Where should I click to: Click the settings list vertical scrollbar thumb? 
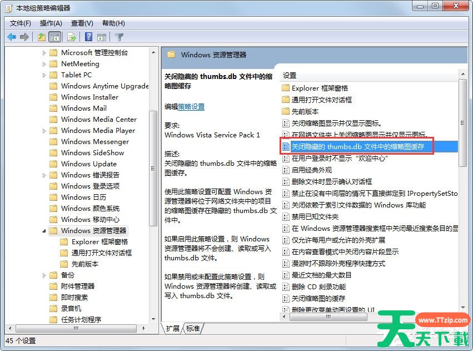462,122
